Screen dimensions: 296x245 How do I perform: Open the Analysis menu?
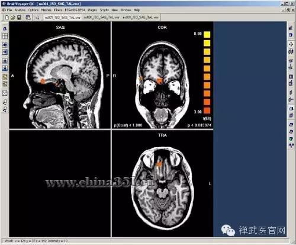[x=20, y=10]
